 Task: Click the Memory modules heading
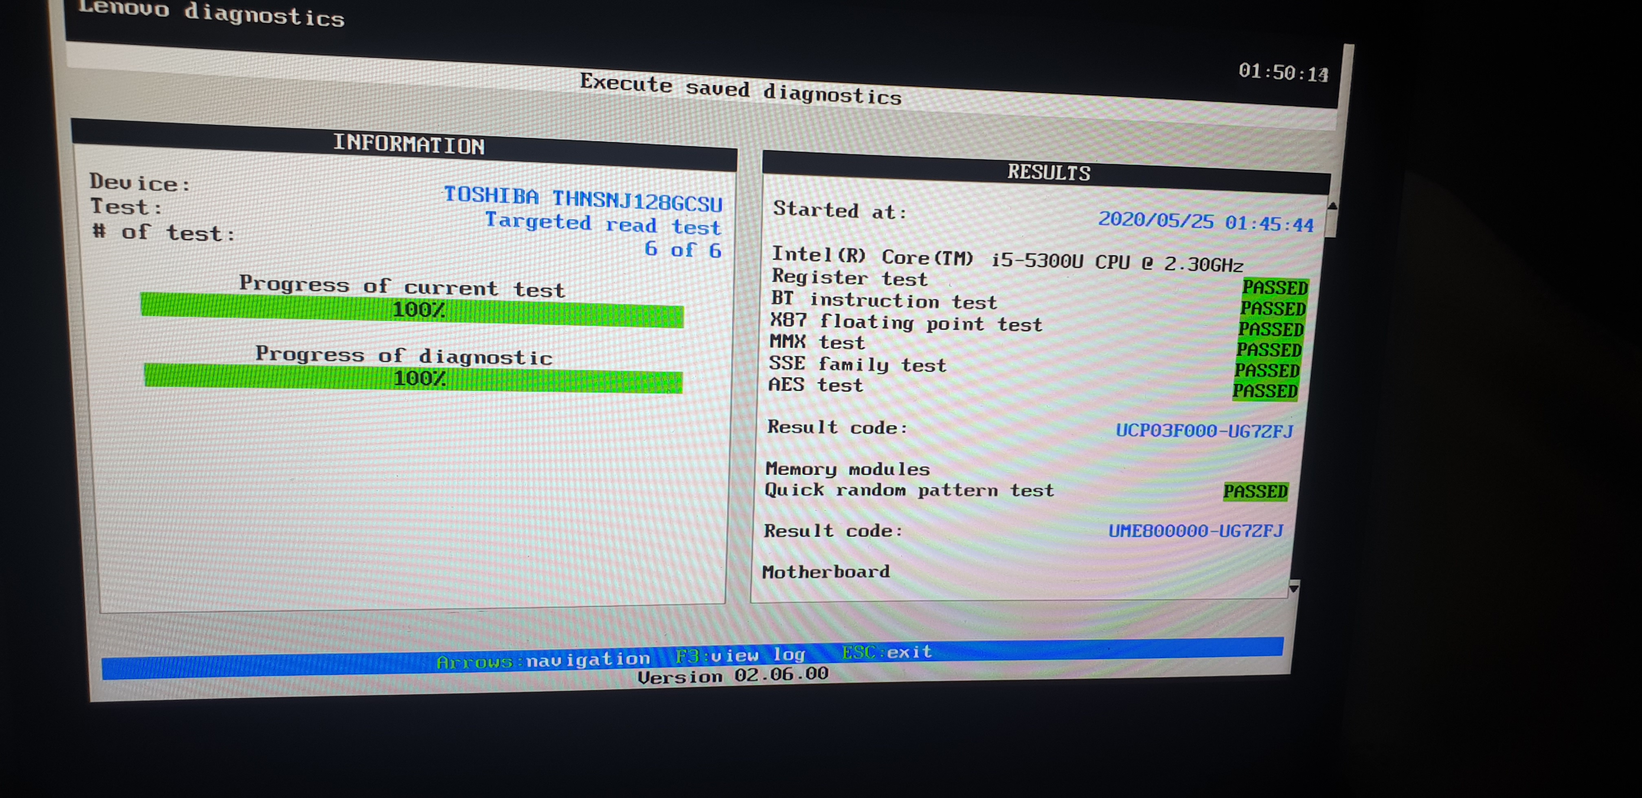pos(847,469)
